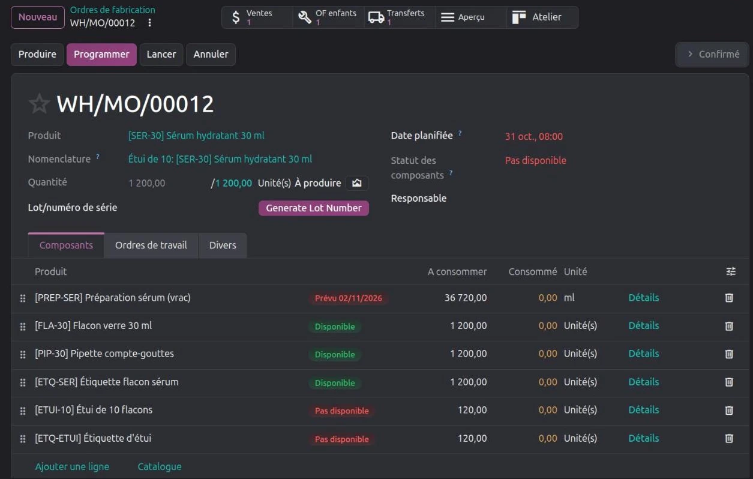
Task: Click the Produire button
Action: point(37,55)
